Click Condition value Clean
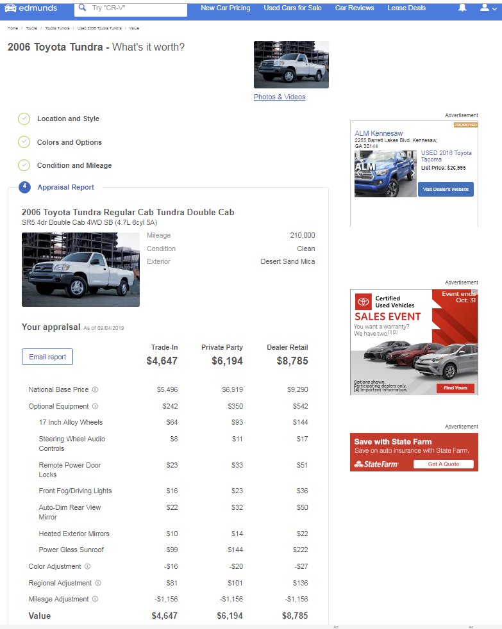 306,249
